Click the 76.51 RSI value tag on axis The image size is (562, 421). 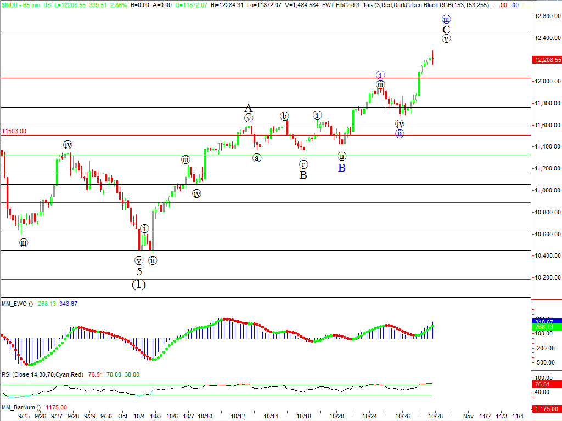[x=547, y=385]
